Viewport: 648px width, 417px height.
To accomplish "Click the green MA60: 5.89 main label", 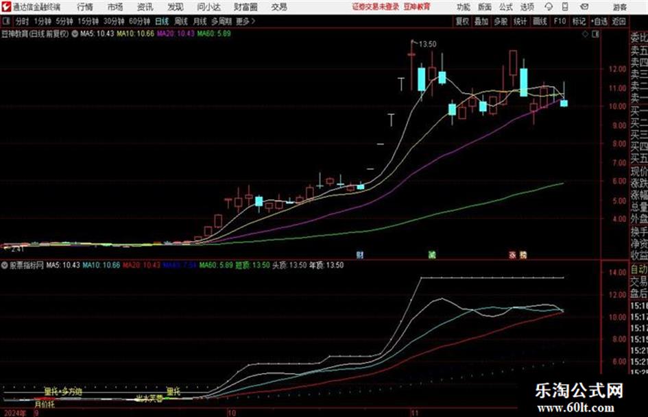I will click(214, 34).
